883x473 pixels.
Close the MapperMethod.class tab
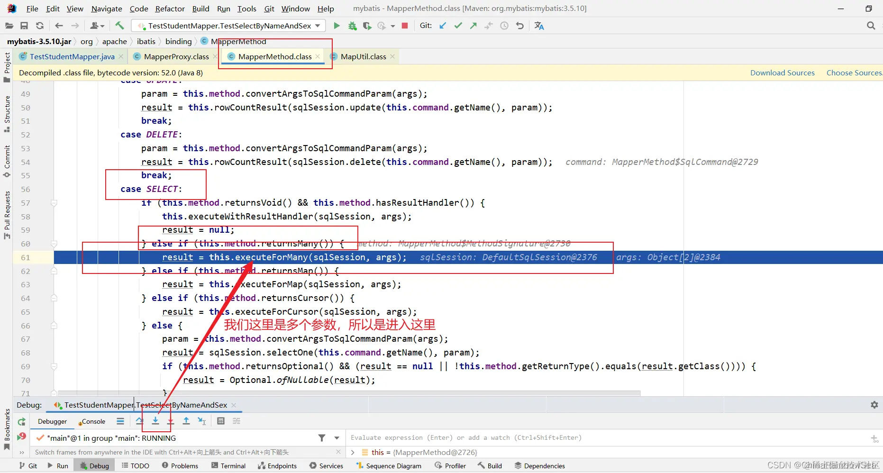318,56
